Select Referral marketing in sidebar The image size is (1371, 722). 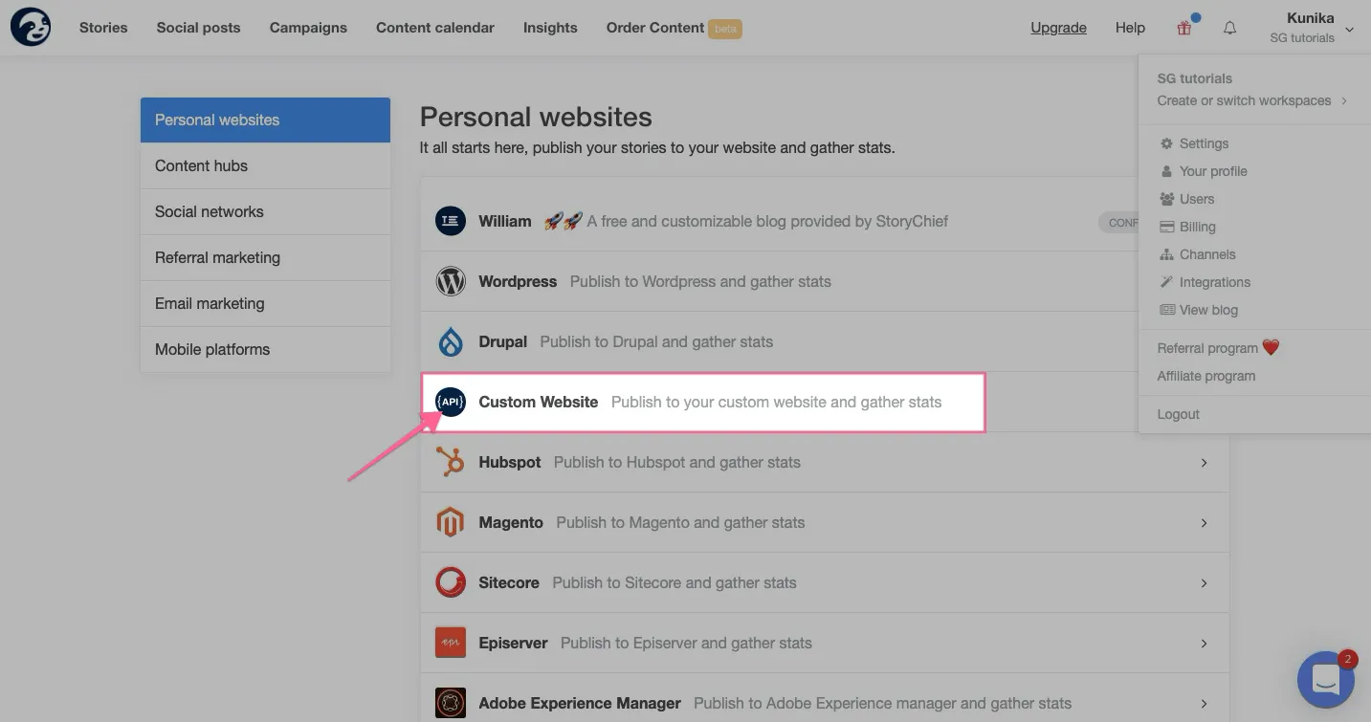265,257
